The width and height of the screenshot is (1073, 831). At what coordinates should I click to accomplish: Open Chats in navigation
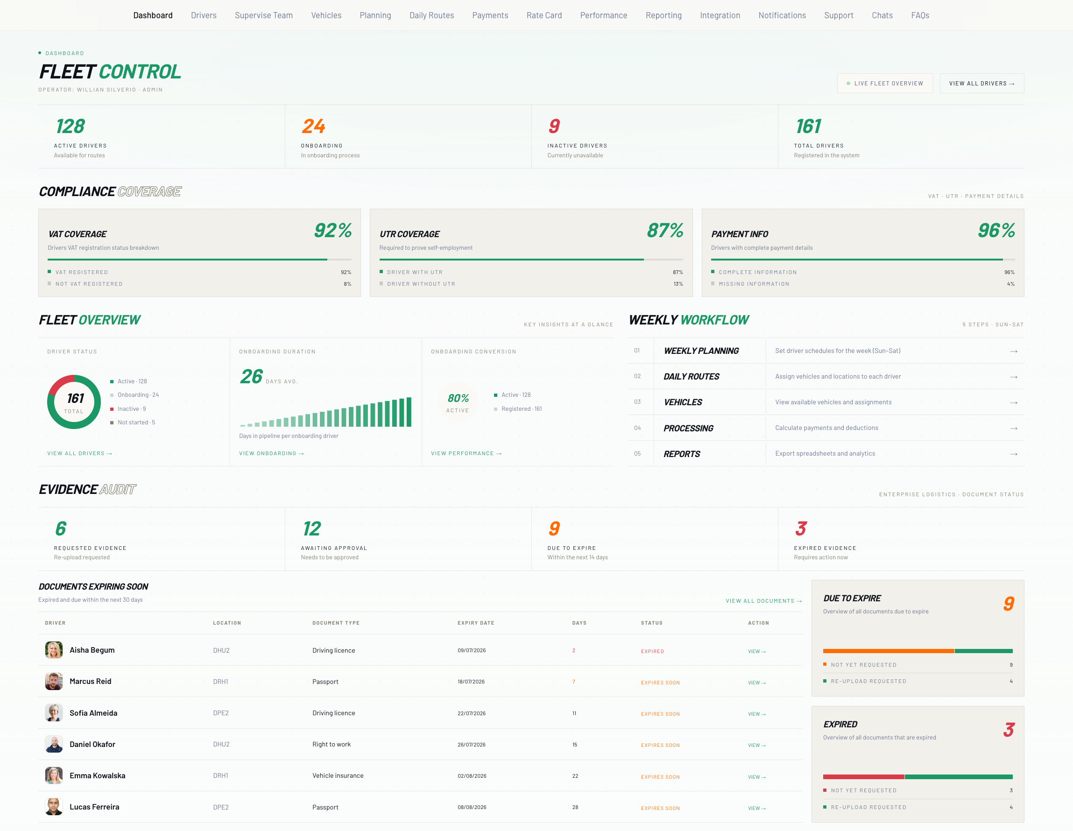tap(882, 15)
